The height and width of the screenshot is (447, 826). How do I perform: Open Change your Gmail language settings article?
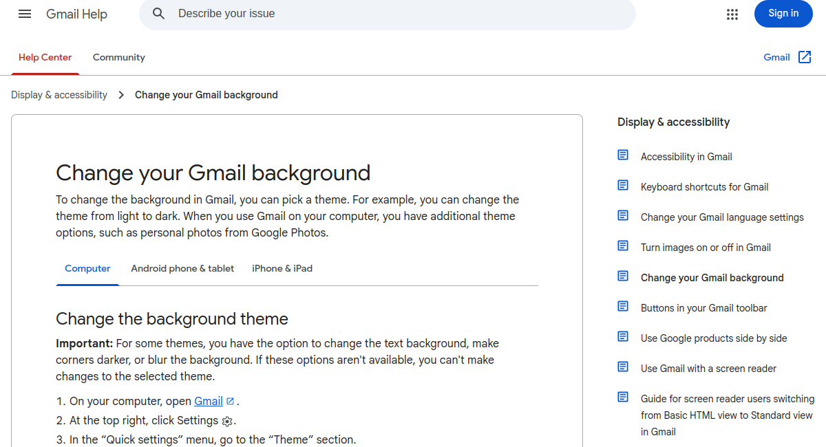tap(722, 217)
